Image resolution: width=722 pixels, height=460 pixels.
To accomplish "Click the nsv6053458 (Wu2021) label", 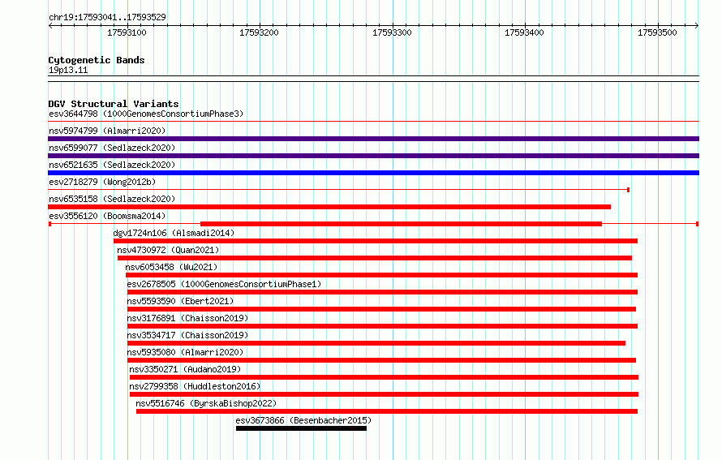I will 171,267.
